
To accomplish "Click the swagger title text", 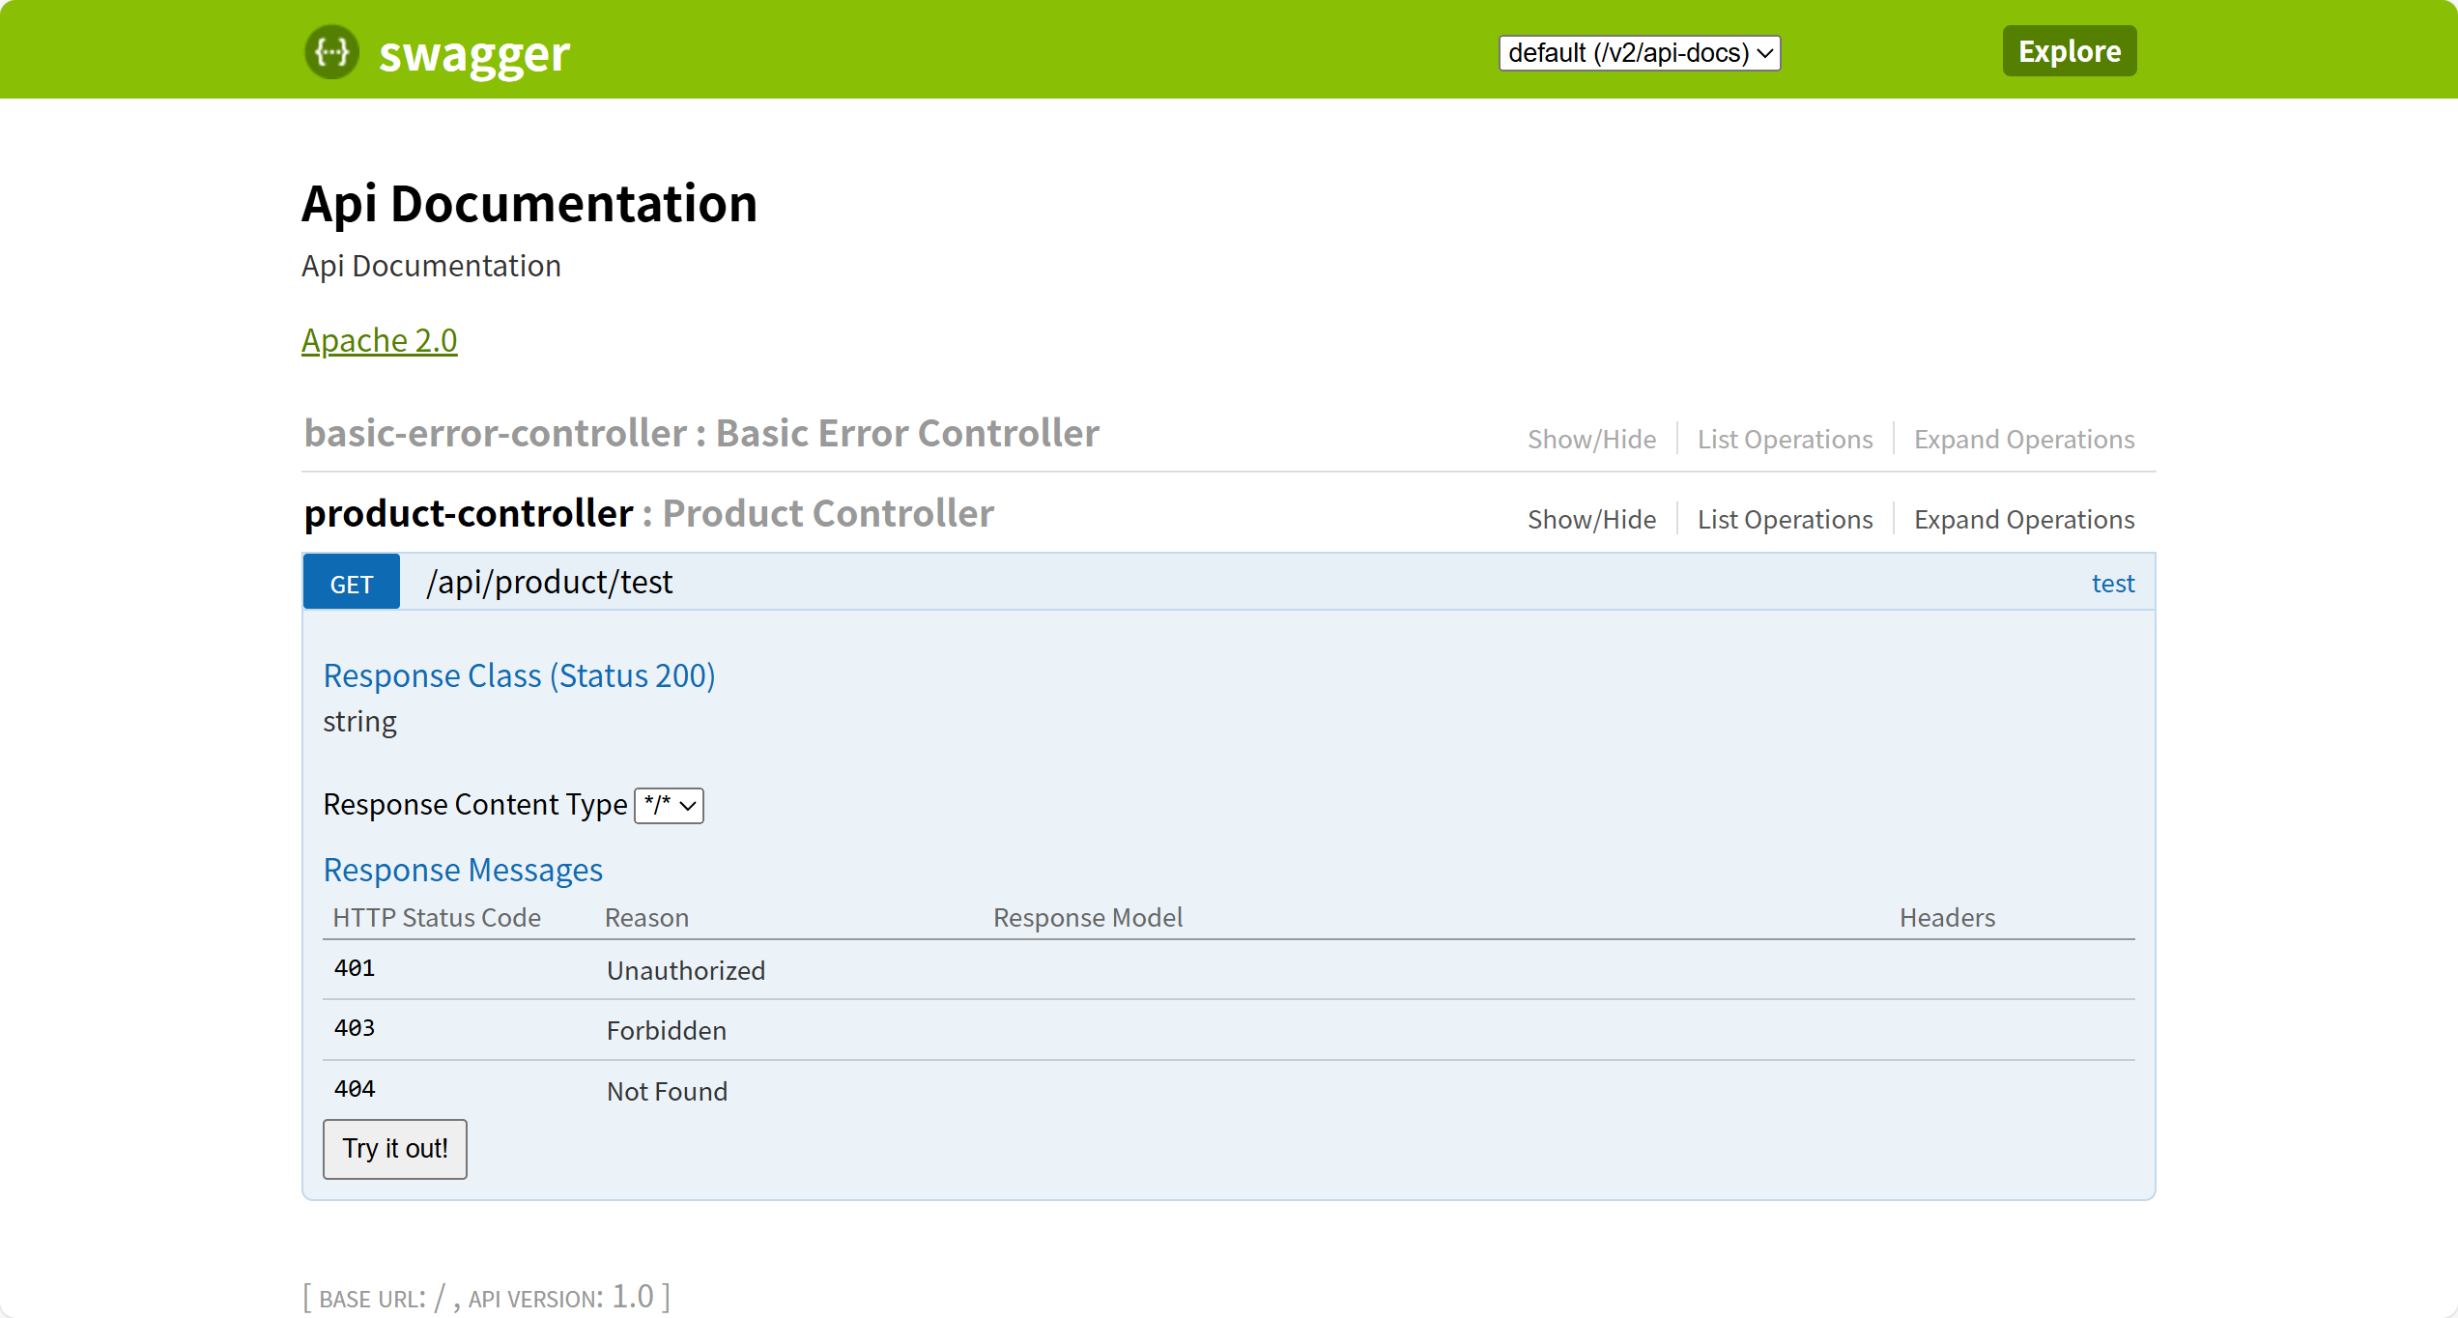I will 473,54.
